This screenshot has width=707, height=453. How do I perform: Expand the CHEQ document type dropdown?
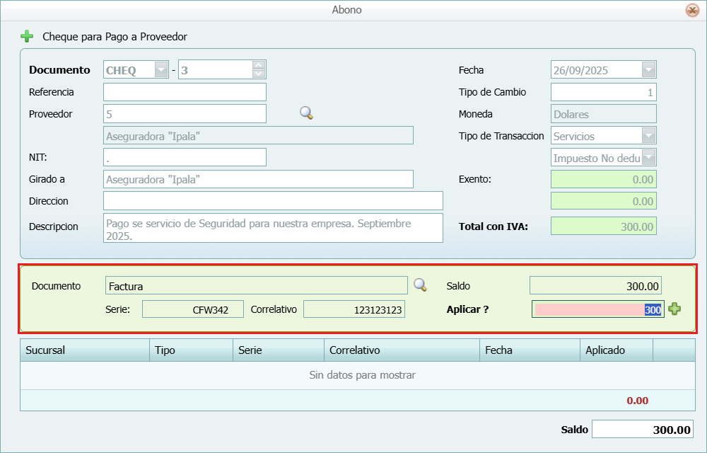coord(161,70)
